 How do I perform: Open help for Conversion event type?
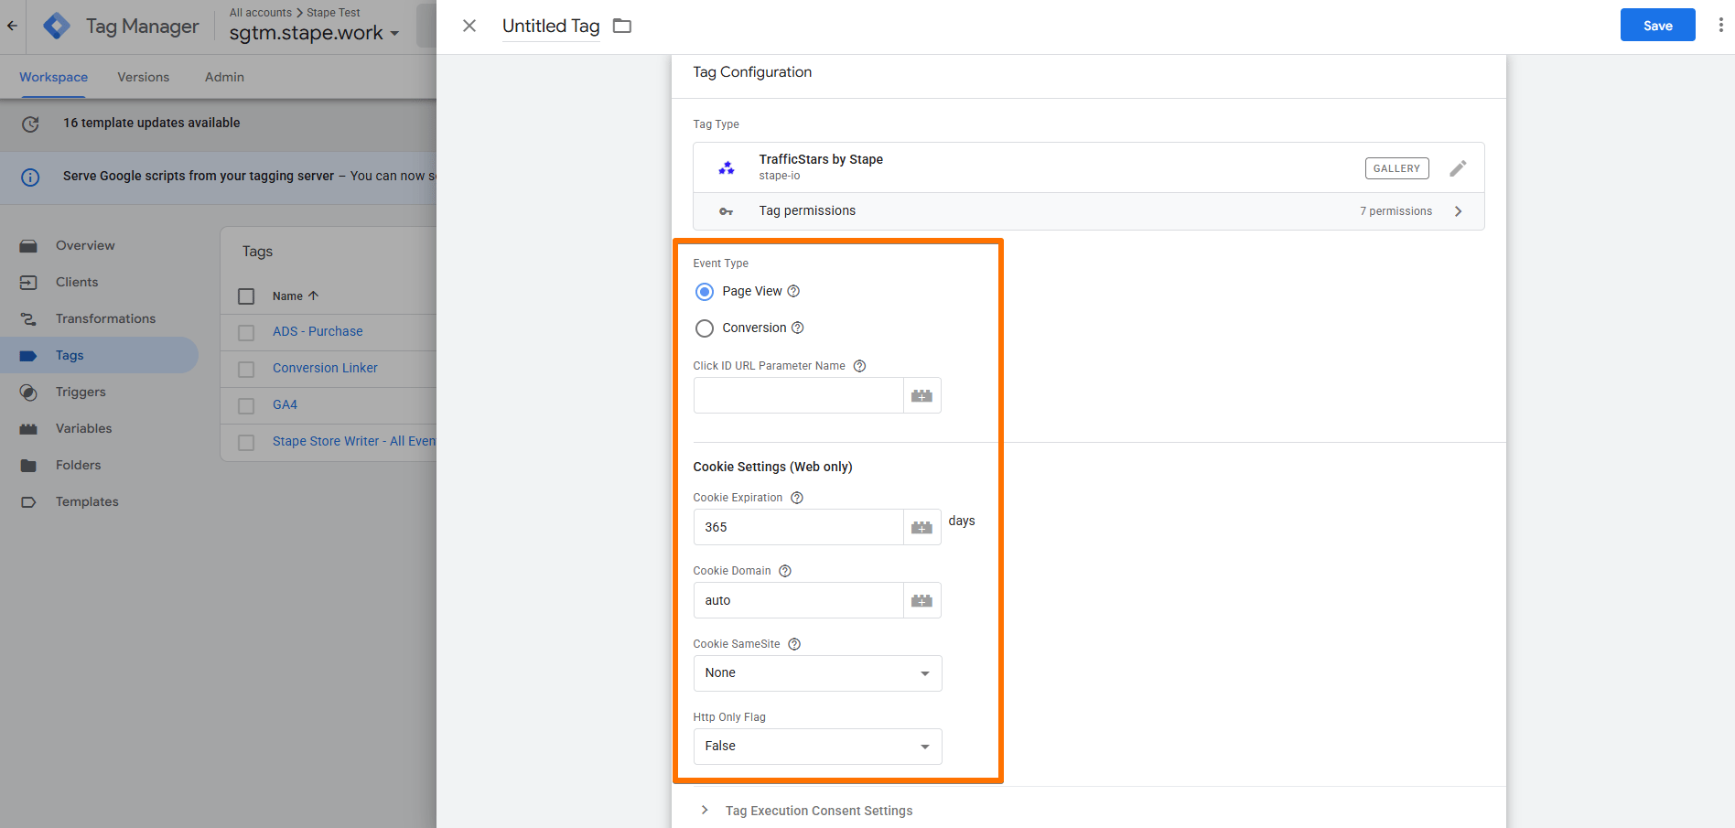(797, 328)
